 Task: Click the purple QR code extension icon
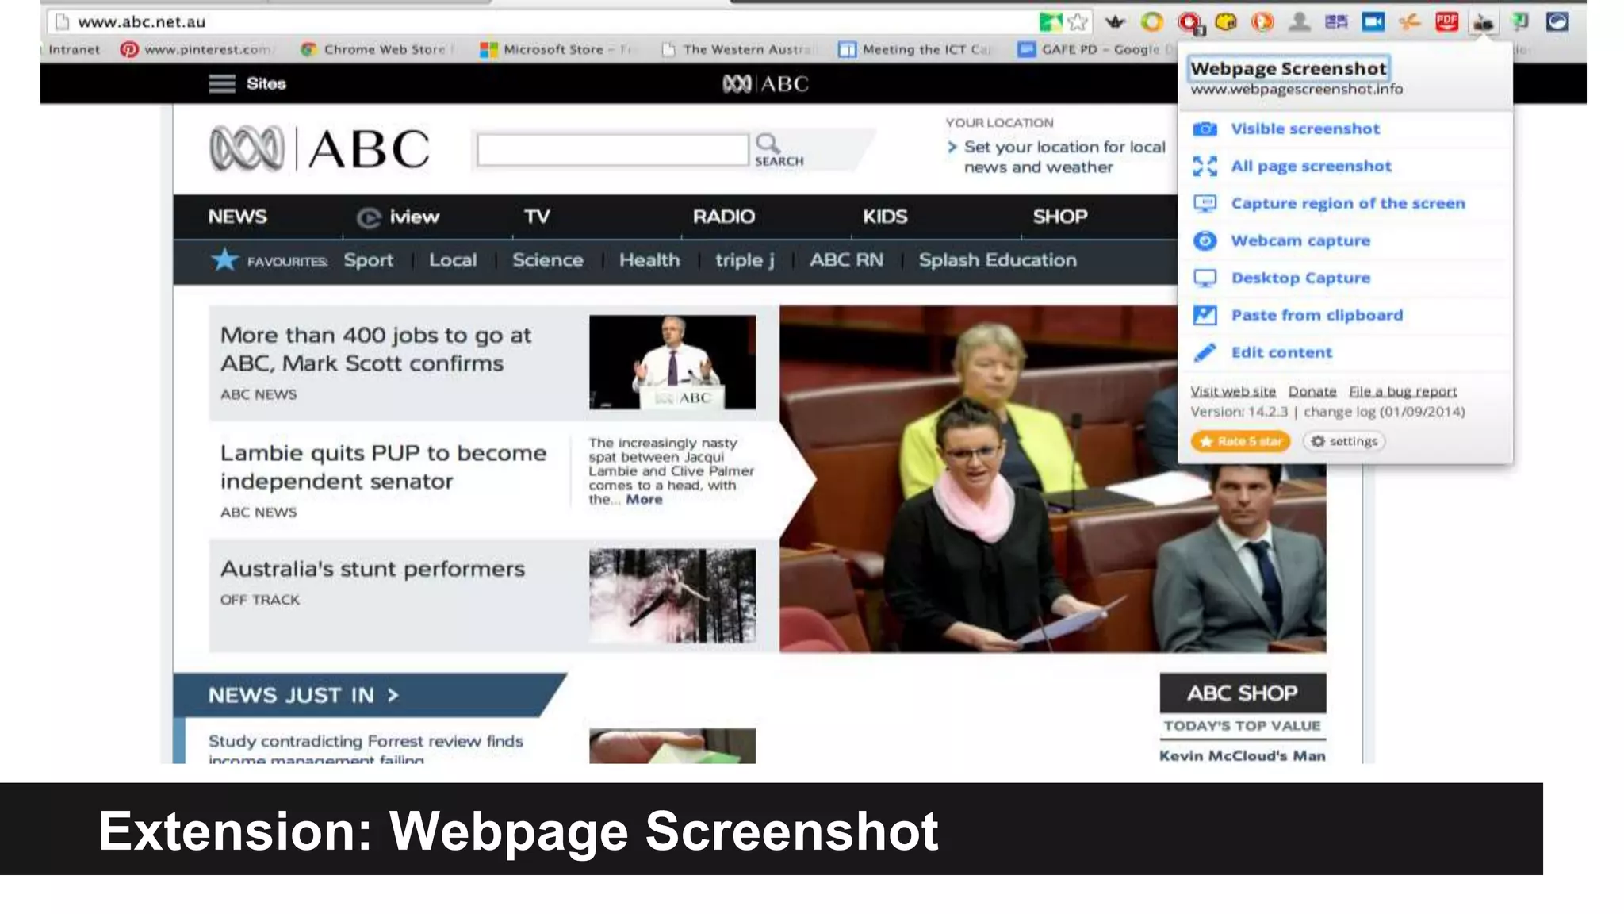coord(1336,21)
